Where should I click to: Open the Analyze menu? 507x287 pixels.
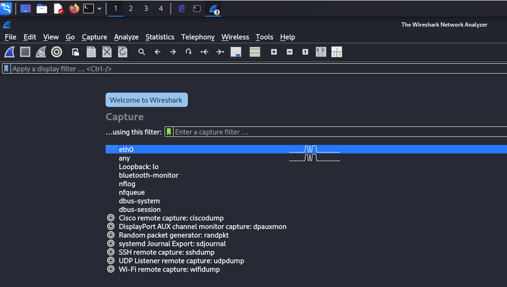point(126,37)
